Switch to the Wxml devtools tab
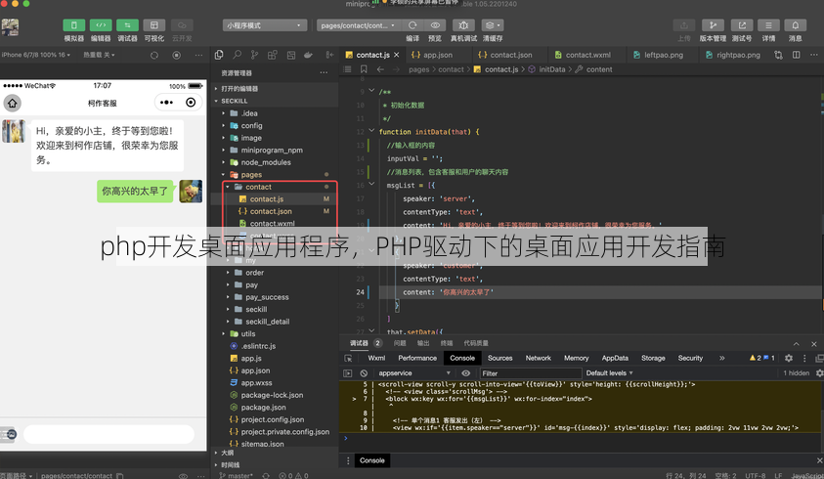This screenshot has width=824, height=479. pos(376,358)
